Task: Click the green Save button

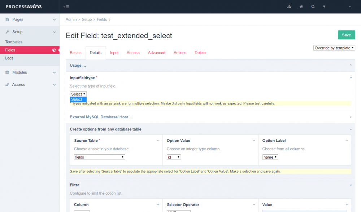Action: [346, 35]
